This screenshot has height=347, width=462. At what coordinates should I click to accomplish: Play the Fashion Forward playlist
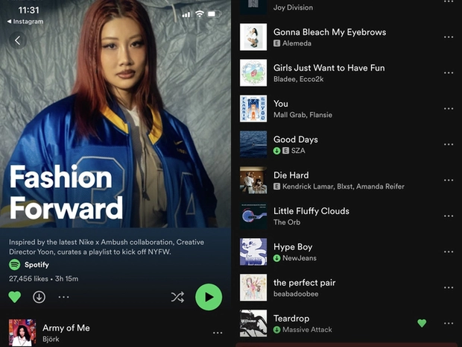[209, 297]
